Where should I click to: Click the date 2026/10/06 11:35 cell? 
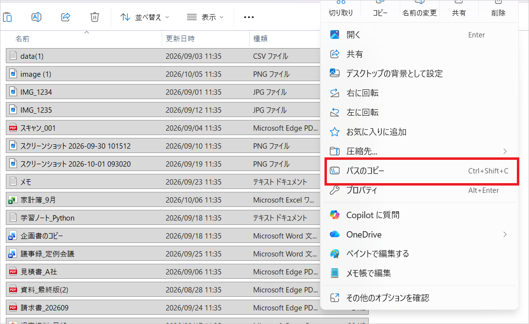click(x=193, y=200)
